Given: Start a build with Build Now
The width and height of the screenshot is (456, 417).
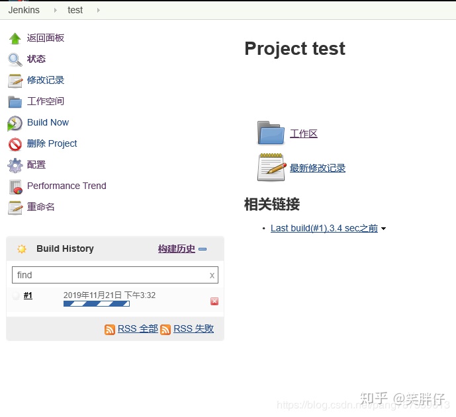Looking at the screenshot, I should 48,122.
